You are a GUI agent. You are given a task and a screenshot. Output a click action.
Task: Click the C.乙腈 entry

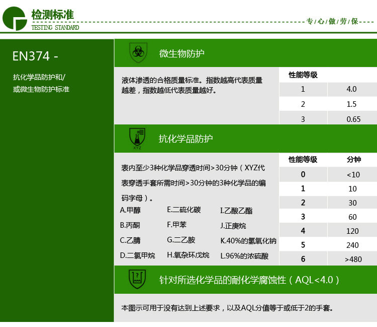tap(130, 240)
